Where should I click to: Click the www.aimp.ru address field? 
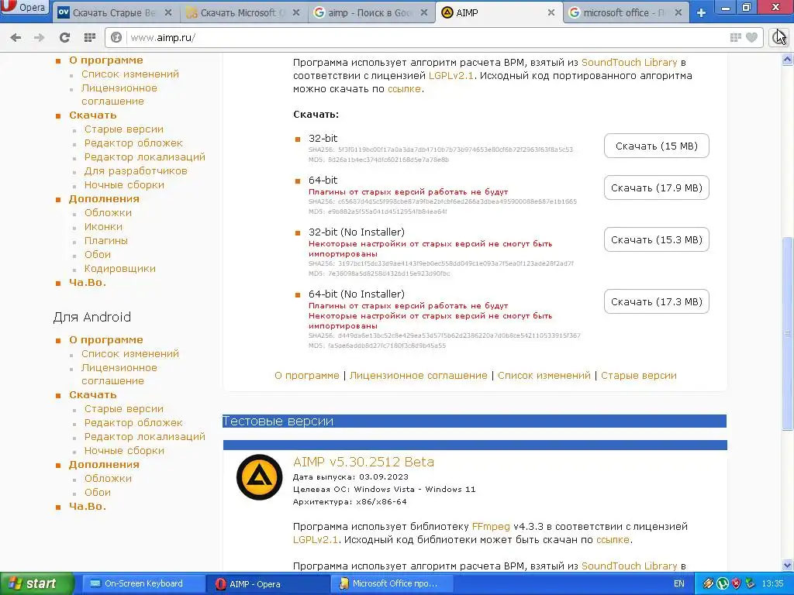pyautogui.click(x=426, y=37)
